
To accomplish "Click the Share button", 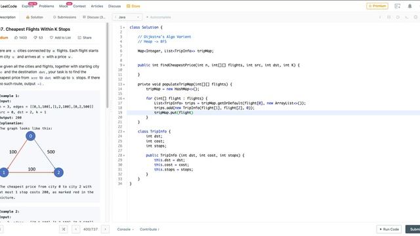I will click(x=85, y=38).
